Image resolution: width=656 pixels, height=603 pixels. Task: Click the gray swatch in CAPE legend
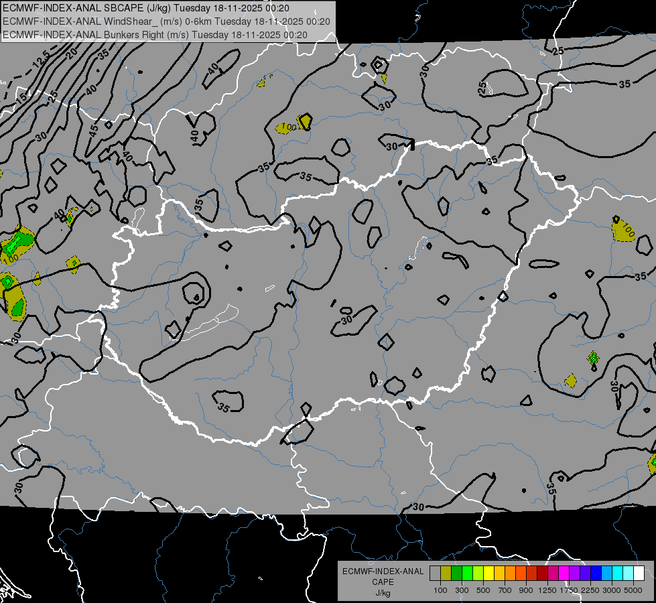tap(435, 574)
